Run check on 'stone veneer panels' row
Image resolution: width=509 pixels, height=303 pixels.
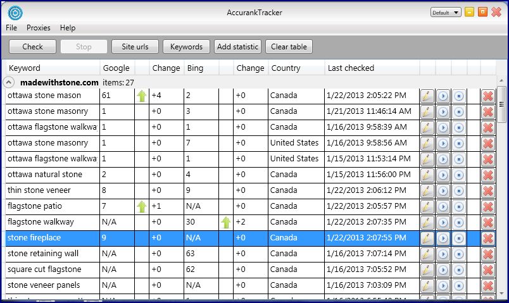[443, 286]
